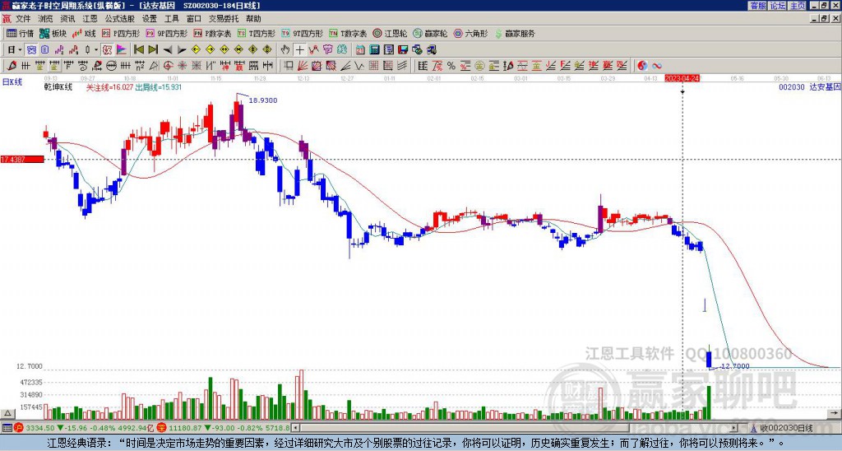
Task: Click the circled target crosshair drawing tool
Action: [168, 66]
